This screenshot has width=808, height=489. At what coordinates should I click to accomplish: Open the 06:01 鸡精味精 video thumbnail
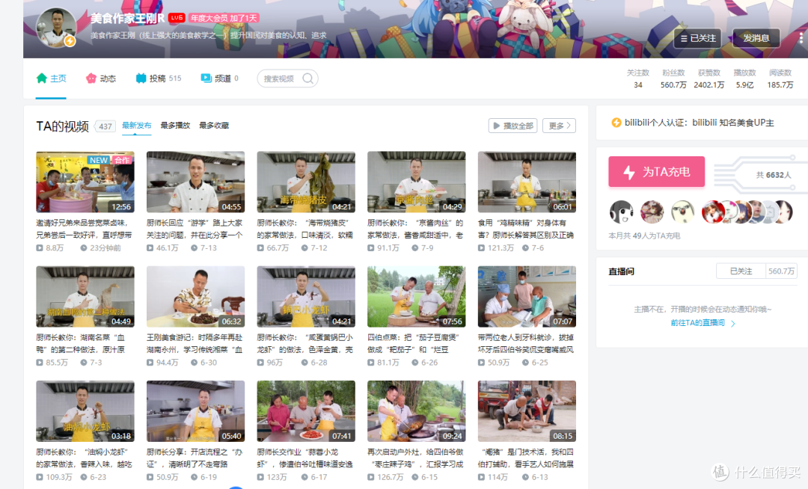[527, 182]
